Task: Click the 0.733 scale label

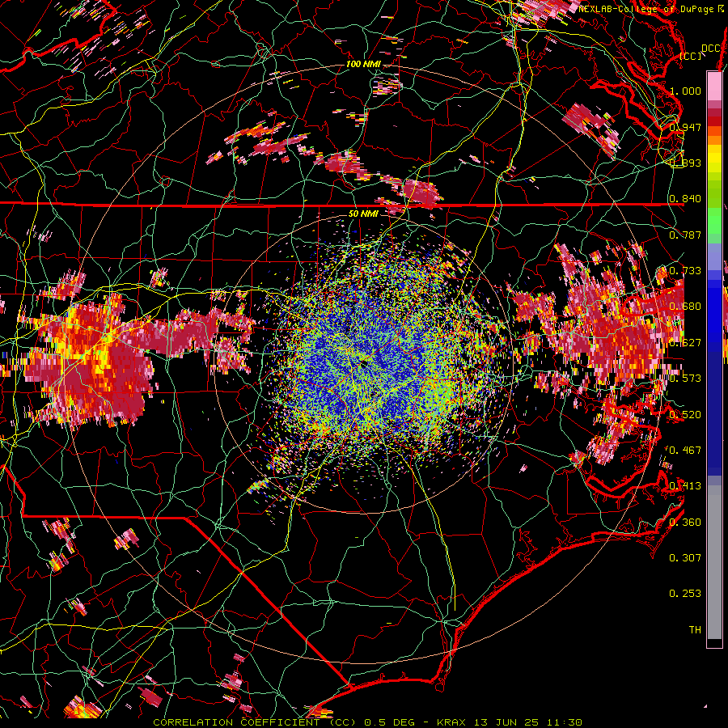Action: click(685, 270)
